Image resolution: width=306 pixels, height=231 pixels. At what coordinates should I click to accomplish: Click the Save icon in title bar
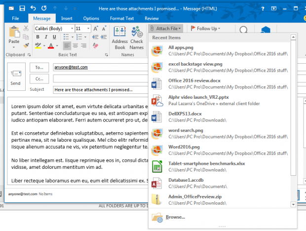(22, 8)
